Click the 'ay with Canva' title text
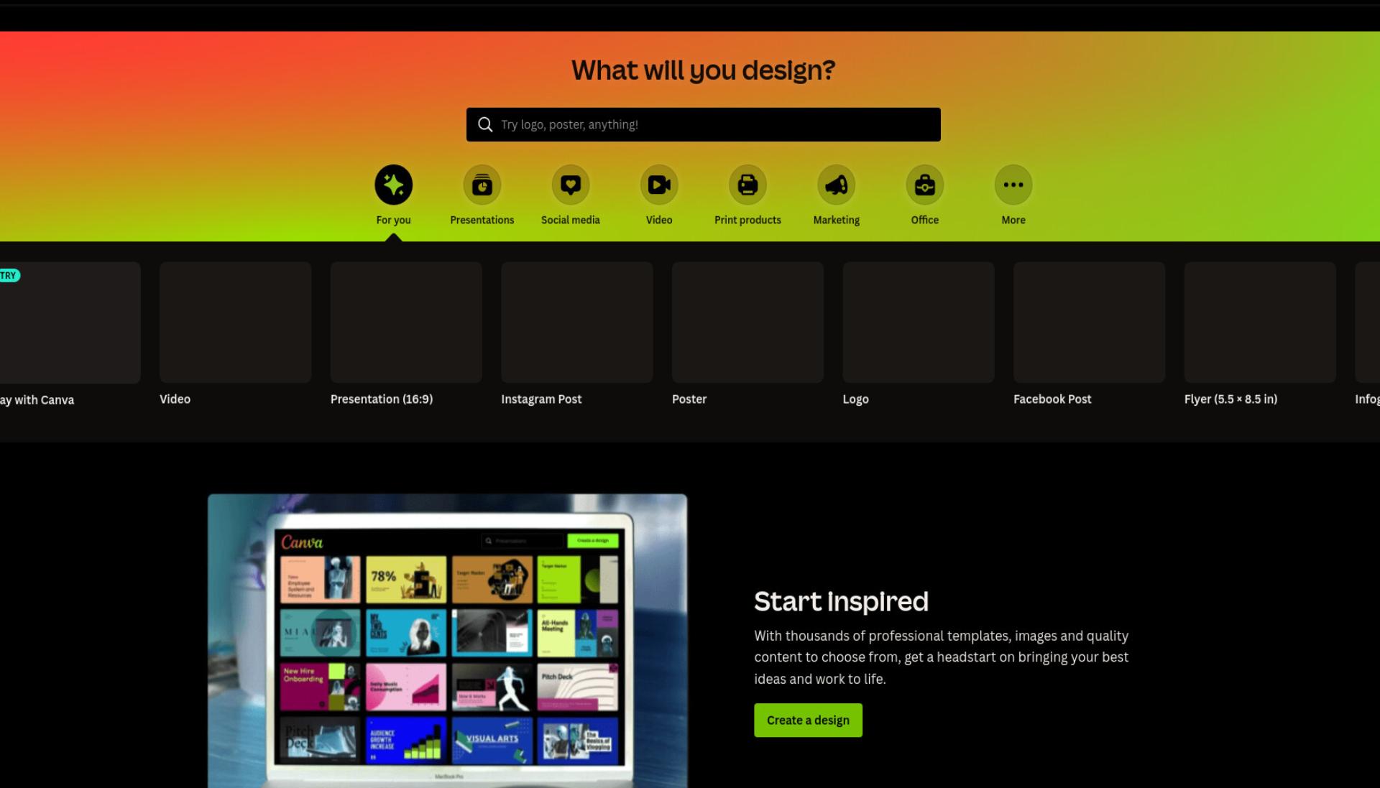Image resolution: width=1380 pixels, height=788 pixels. click(37, 399)
